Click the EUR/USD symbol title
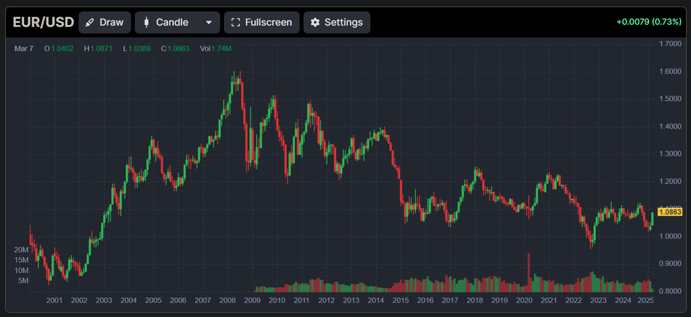 pyautogui.click(x=43, y=23)
